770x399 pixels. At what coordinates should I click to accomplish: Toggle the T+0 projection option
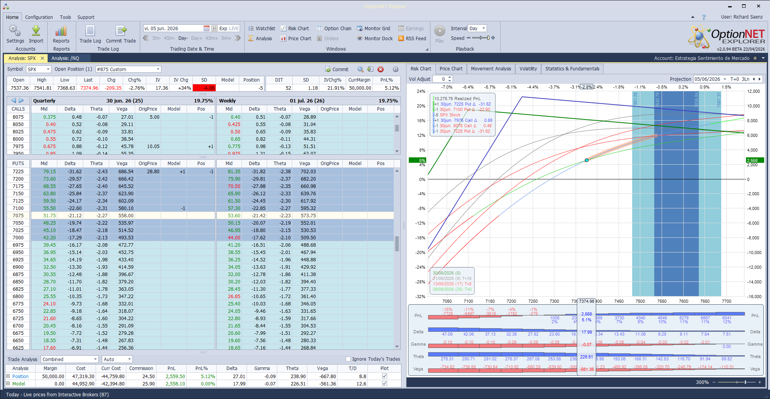[x=734, y=79]
